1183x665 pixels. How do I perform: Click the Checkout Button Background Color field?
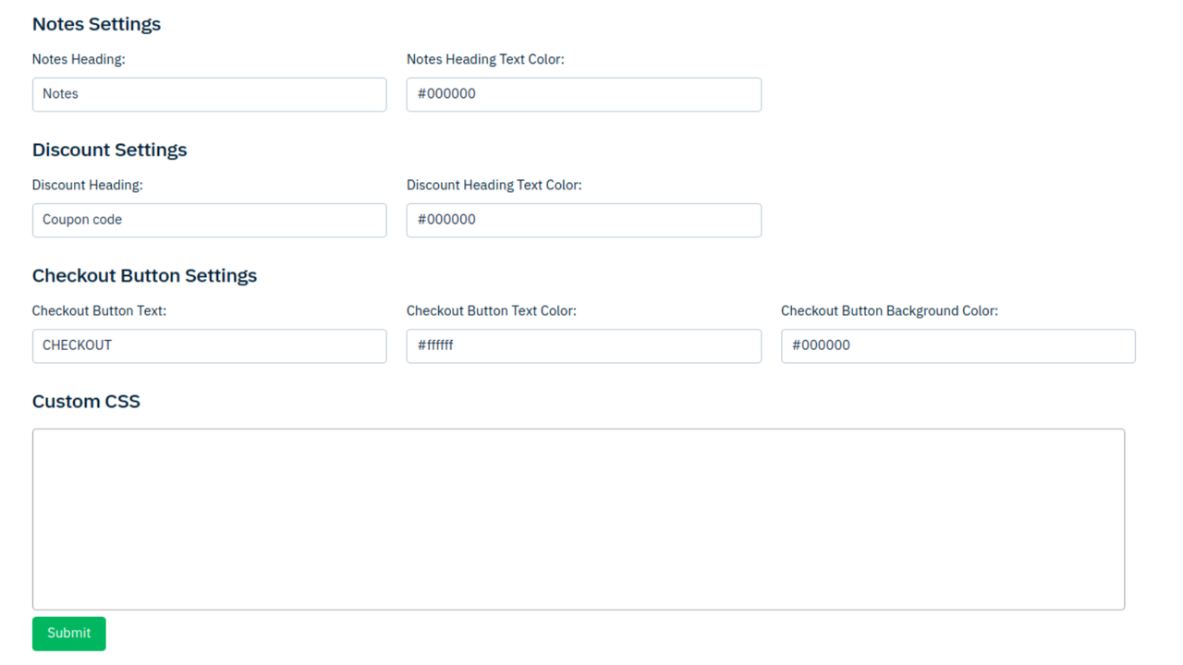pyautogui.click(x=958, y=345)
